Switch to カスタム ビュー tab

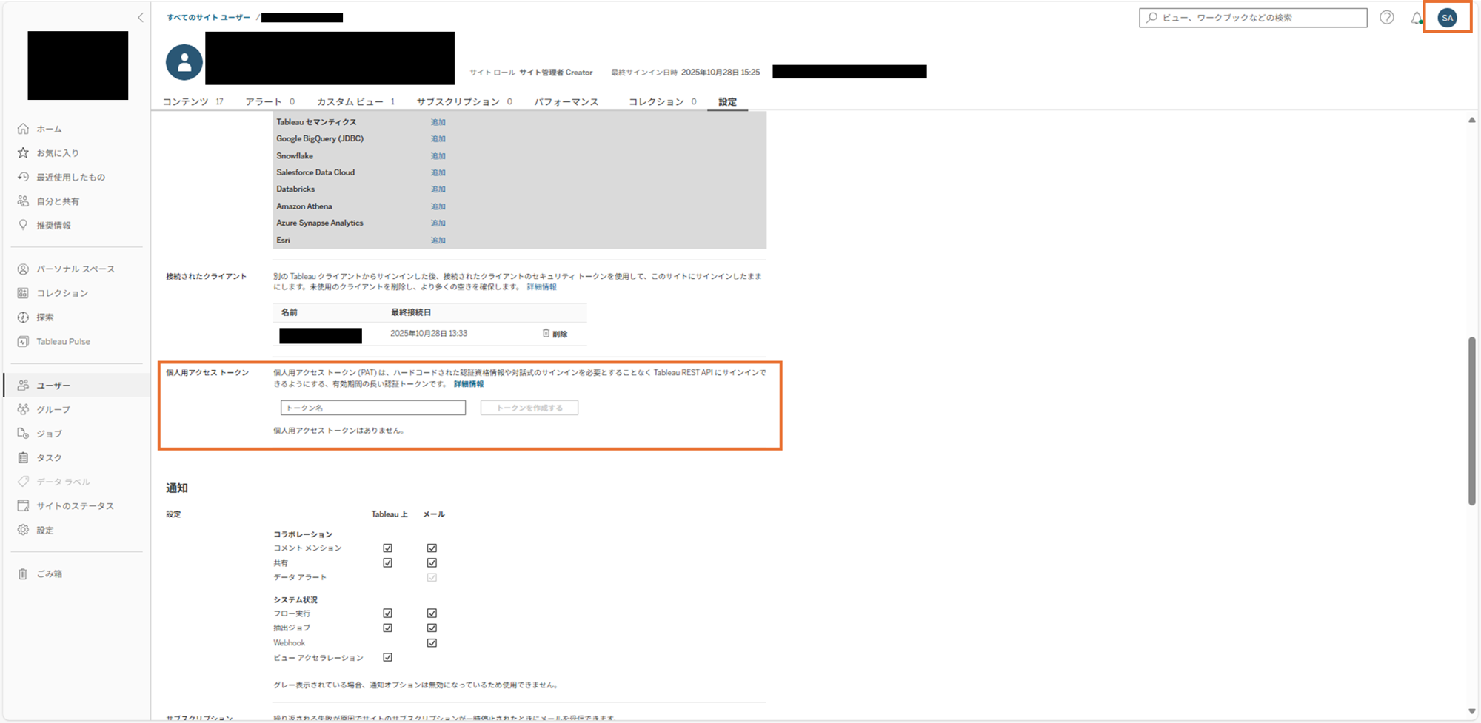click(355, 101)
